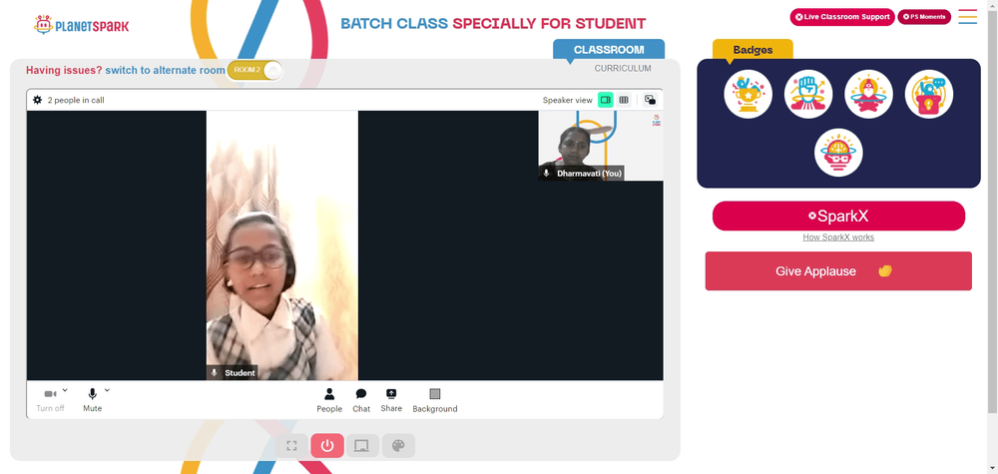Enter fullscreen mode with expand icon

(291, 446)
